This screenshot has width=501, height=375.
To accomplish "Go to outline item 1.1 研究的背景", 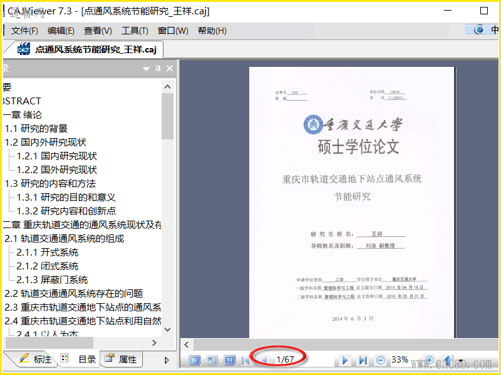I will [36, 129].
